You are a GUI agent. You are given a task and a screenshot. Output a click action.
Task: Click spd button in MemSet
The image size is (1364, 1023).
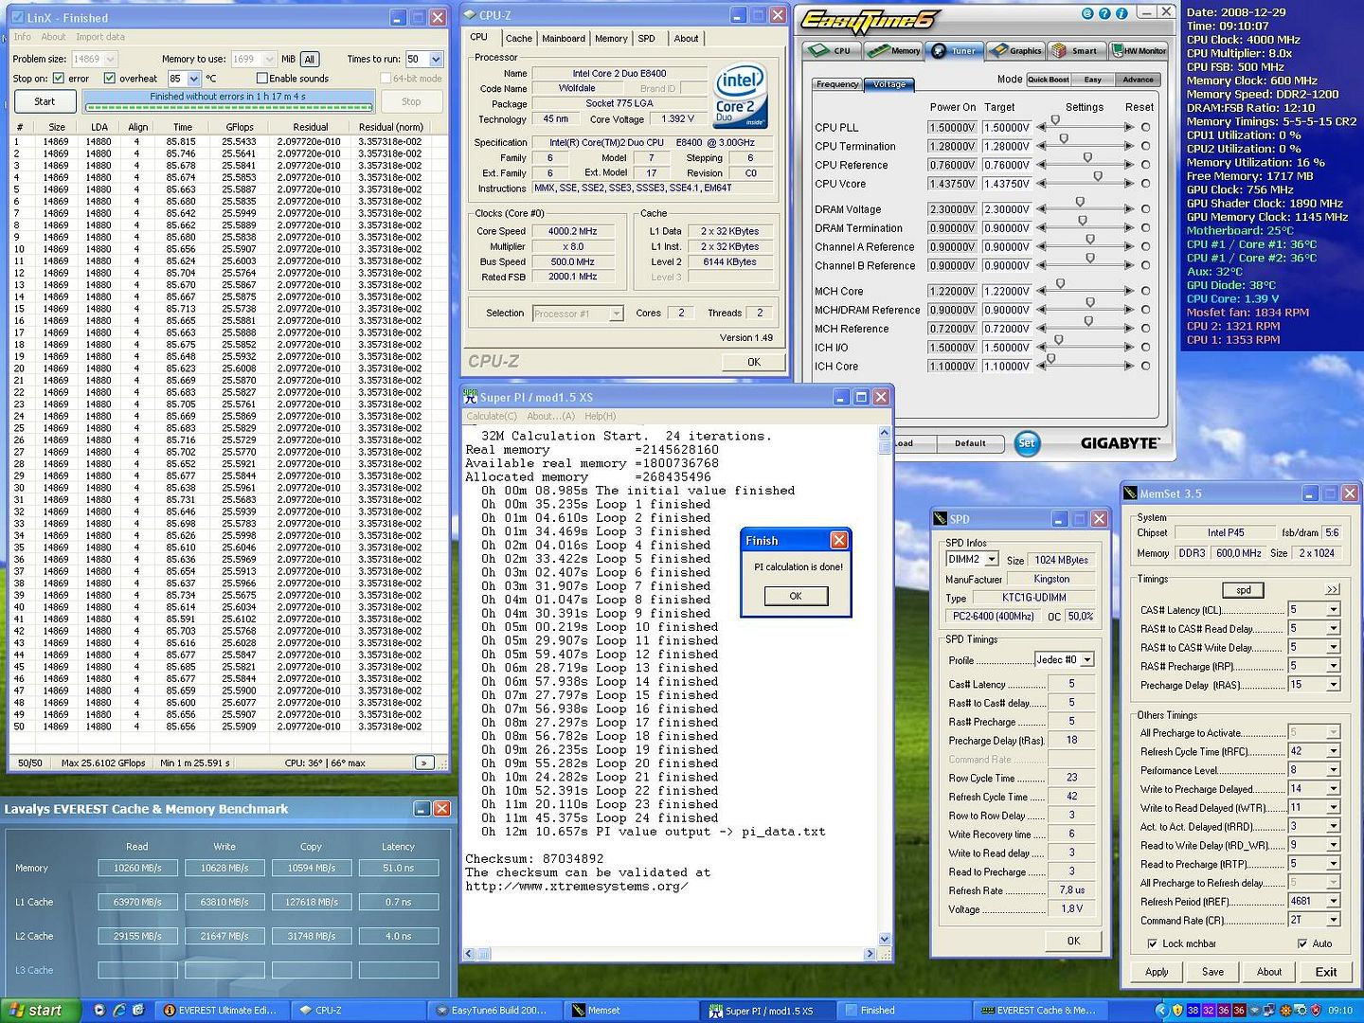tap(1244, 589)
